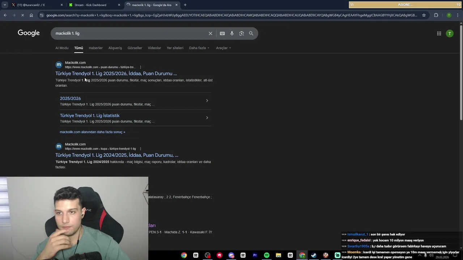Stop loading the current page
This screenshot has height=260, width=463.
[x=22, y=15]
